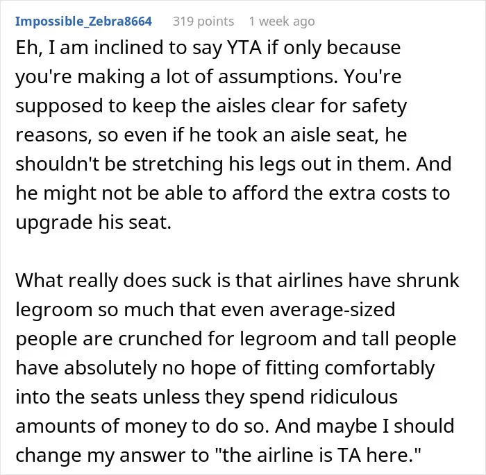Open the Impossible_Zebra8664 user profile
The width and height of the screenshot is (486, 475).
[84, 21]
